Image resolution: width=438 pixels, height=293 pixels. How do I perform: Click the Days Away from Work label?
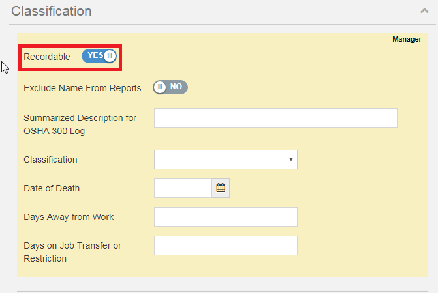pyautogui.click(x=69, y=217)
